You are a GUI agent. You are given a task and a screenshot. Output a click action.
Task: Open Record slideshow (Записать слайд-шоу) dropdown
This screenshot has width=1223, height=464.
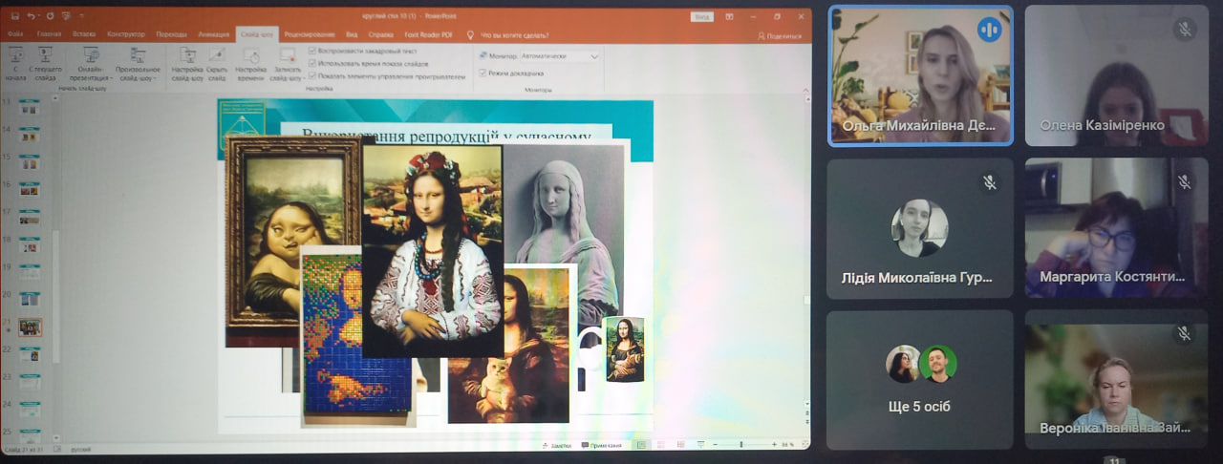[287, 63]
